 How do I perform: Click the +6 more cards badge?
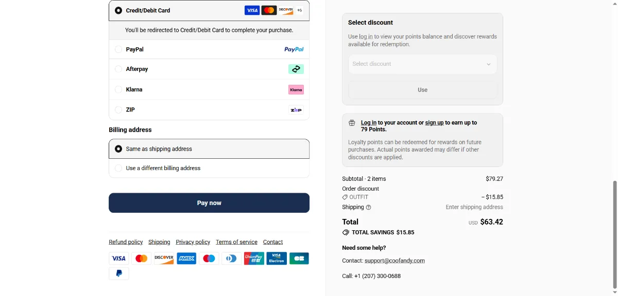tap(300, 10)
